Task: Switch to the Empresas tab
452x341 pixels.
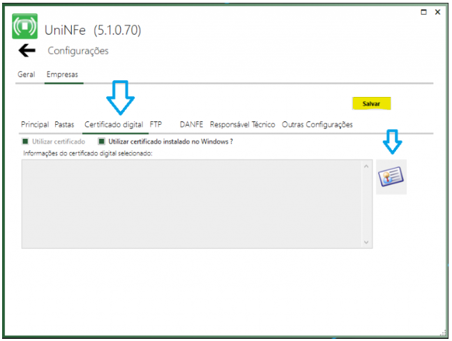Action: 62,75
